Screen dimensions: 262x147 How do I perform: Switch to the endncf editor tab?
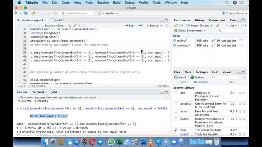tap(59, 20)
